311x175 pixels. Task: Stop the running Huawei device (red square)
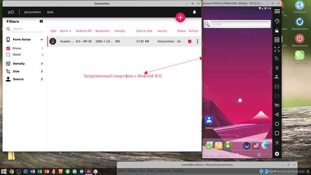pos(190,41)
